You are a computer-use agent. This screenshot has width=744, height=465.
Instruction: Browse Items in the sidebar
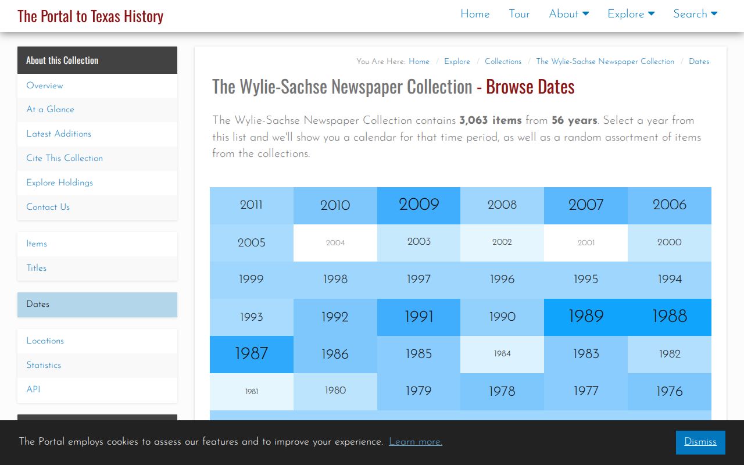[97, 244]
